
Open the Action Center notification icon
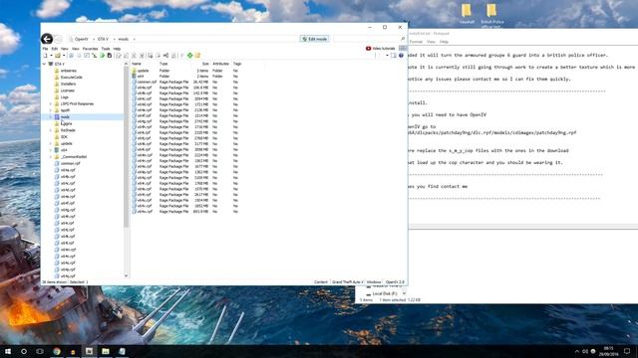(x=627, y=351)
